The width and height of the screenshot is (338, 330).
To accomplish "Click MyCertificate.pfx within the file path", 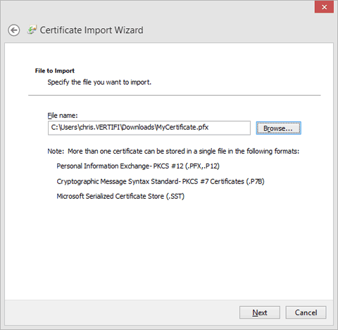I will pyautogui.click(x=182, y=128).
